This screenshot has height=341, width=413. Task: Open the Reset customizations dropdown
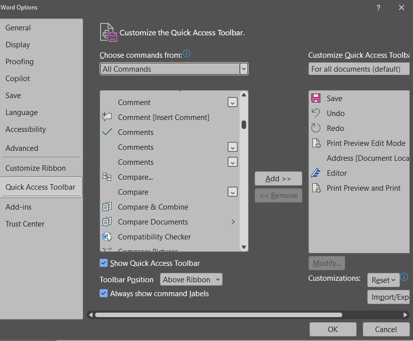click(384, 280)
